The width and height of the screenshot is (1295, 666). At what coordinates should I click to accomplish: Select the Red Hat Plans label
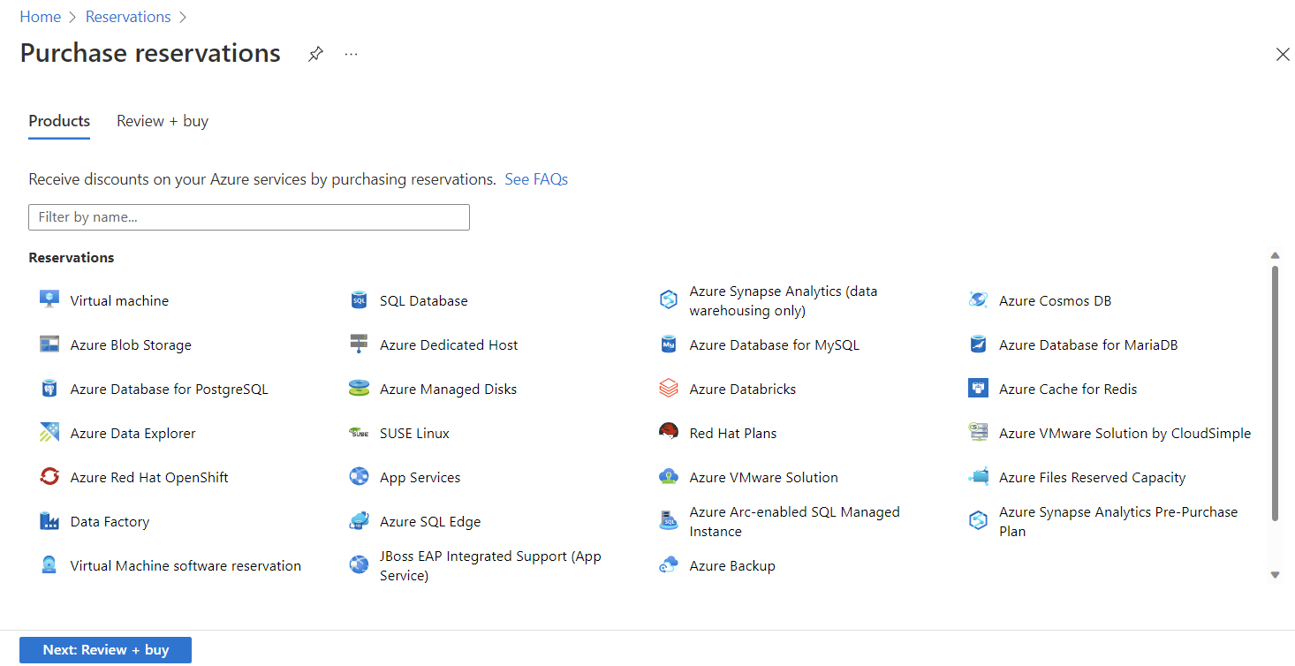point(733,434)
